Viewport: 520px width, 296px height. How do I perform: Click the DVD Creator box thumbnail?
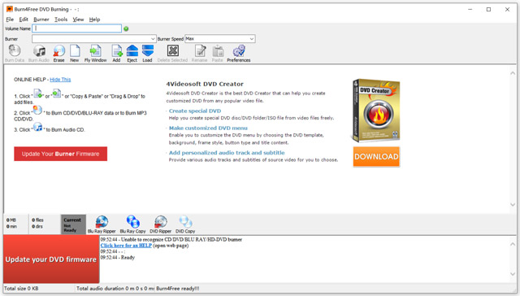375,111
